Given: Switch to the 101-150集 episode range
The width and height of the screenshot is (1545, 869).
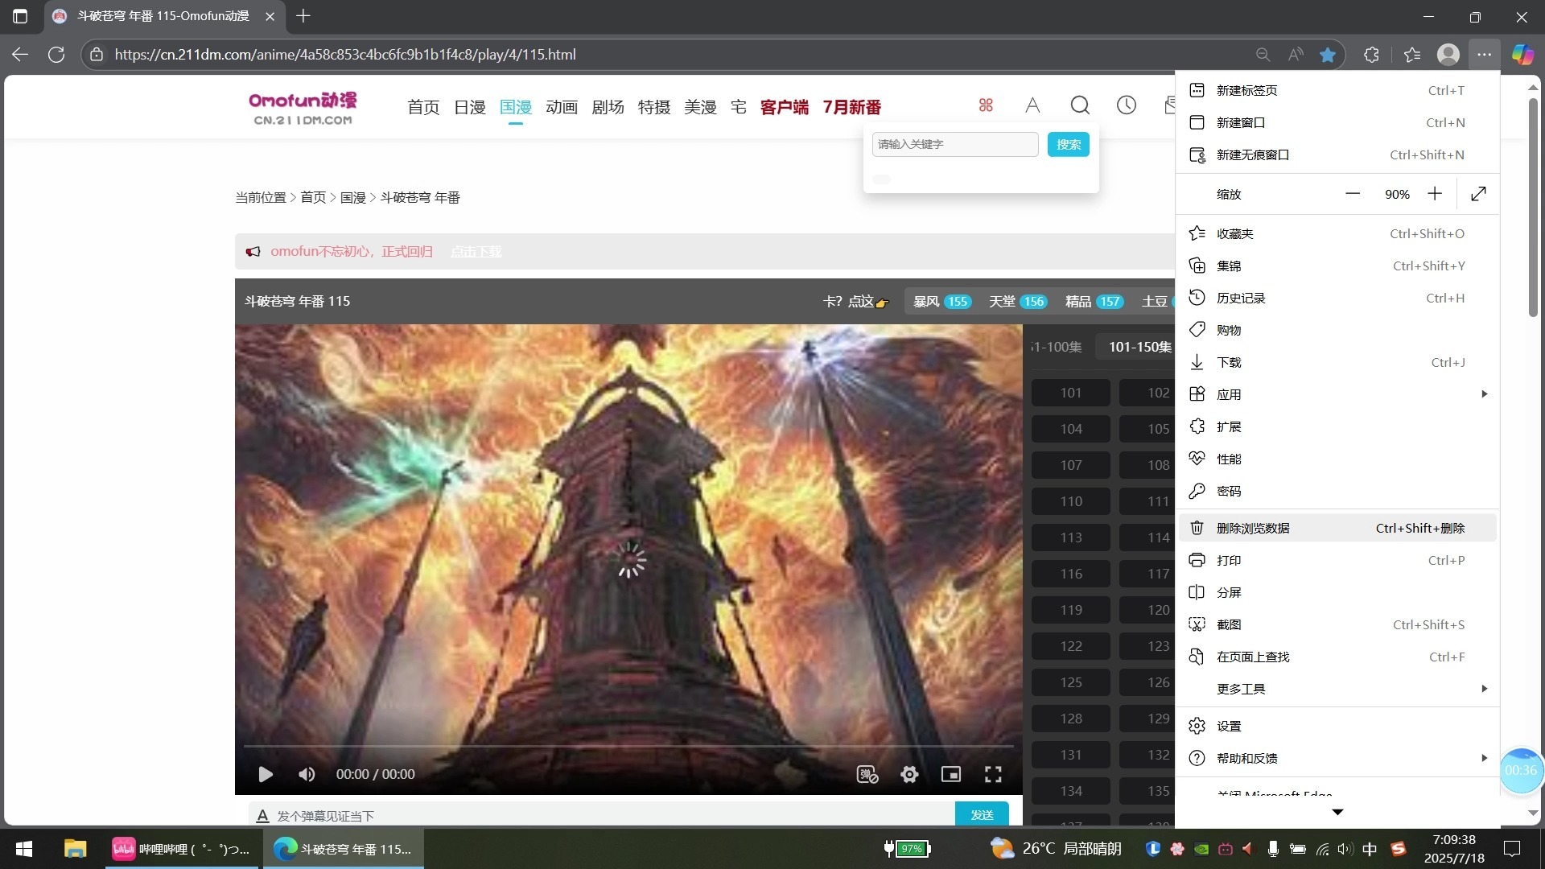Looking at the screenshot, I should pos(1140,347).
